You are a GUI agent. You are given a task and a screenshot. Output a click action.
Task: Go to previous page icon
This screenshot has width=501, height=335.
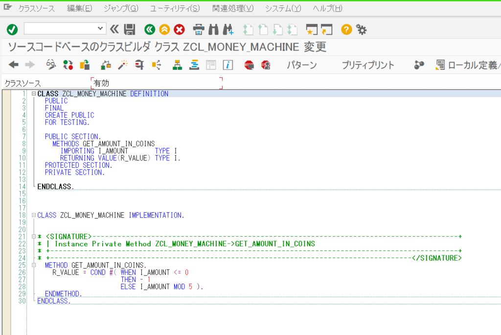tap(263, 29)
